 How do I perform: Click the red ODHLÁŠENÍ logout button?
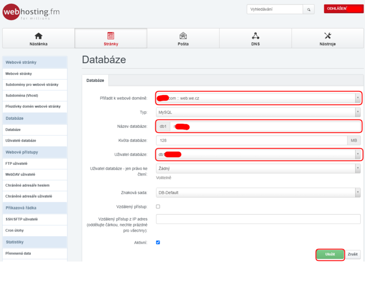pyautogui.click(x=343, y=9)
